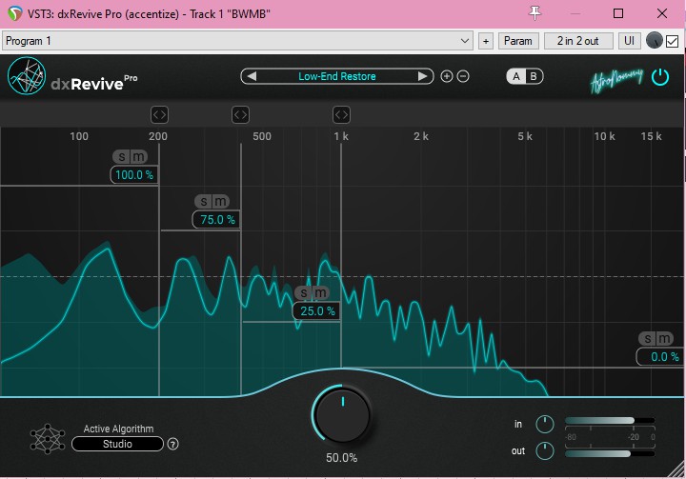Screen dimensions: 686x479
Task: Mute the 75.0 % band
Action: [221, 201]
